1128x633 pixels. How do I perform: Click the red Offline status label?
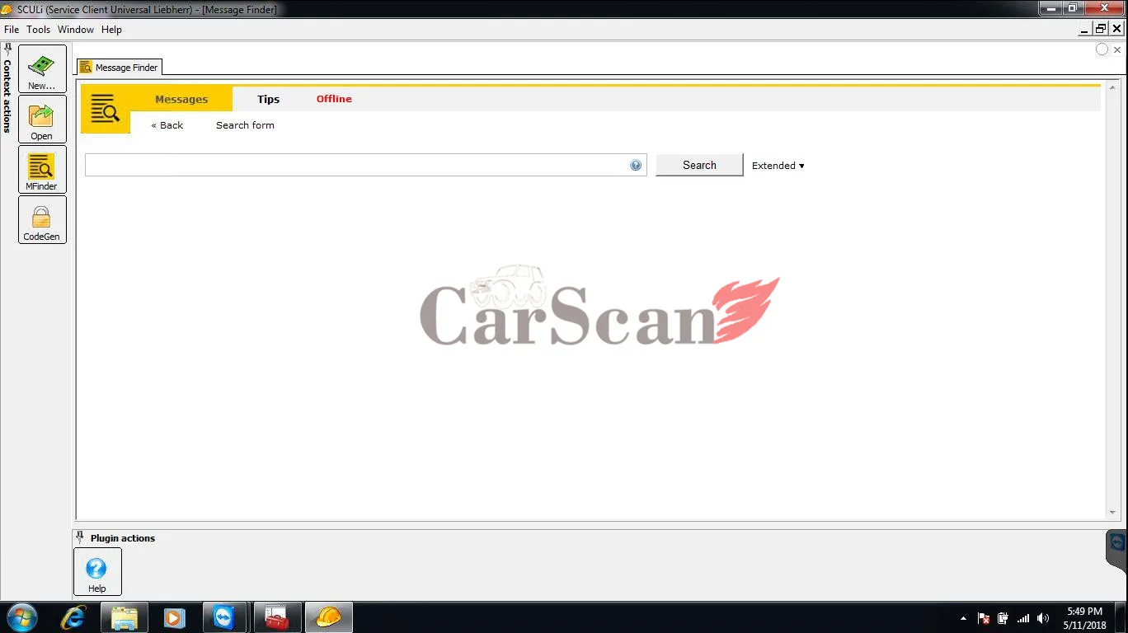click(x=334, y=99)
